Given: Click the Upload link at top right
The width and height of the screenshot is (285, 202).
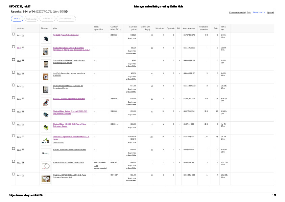Looking at the screenshot, I should point(270,13).
